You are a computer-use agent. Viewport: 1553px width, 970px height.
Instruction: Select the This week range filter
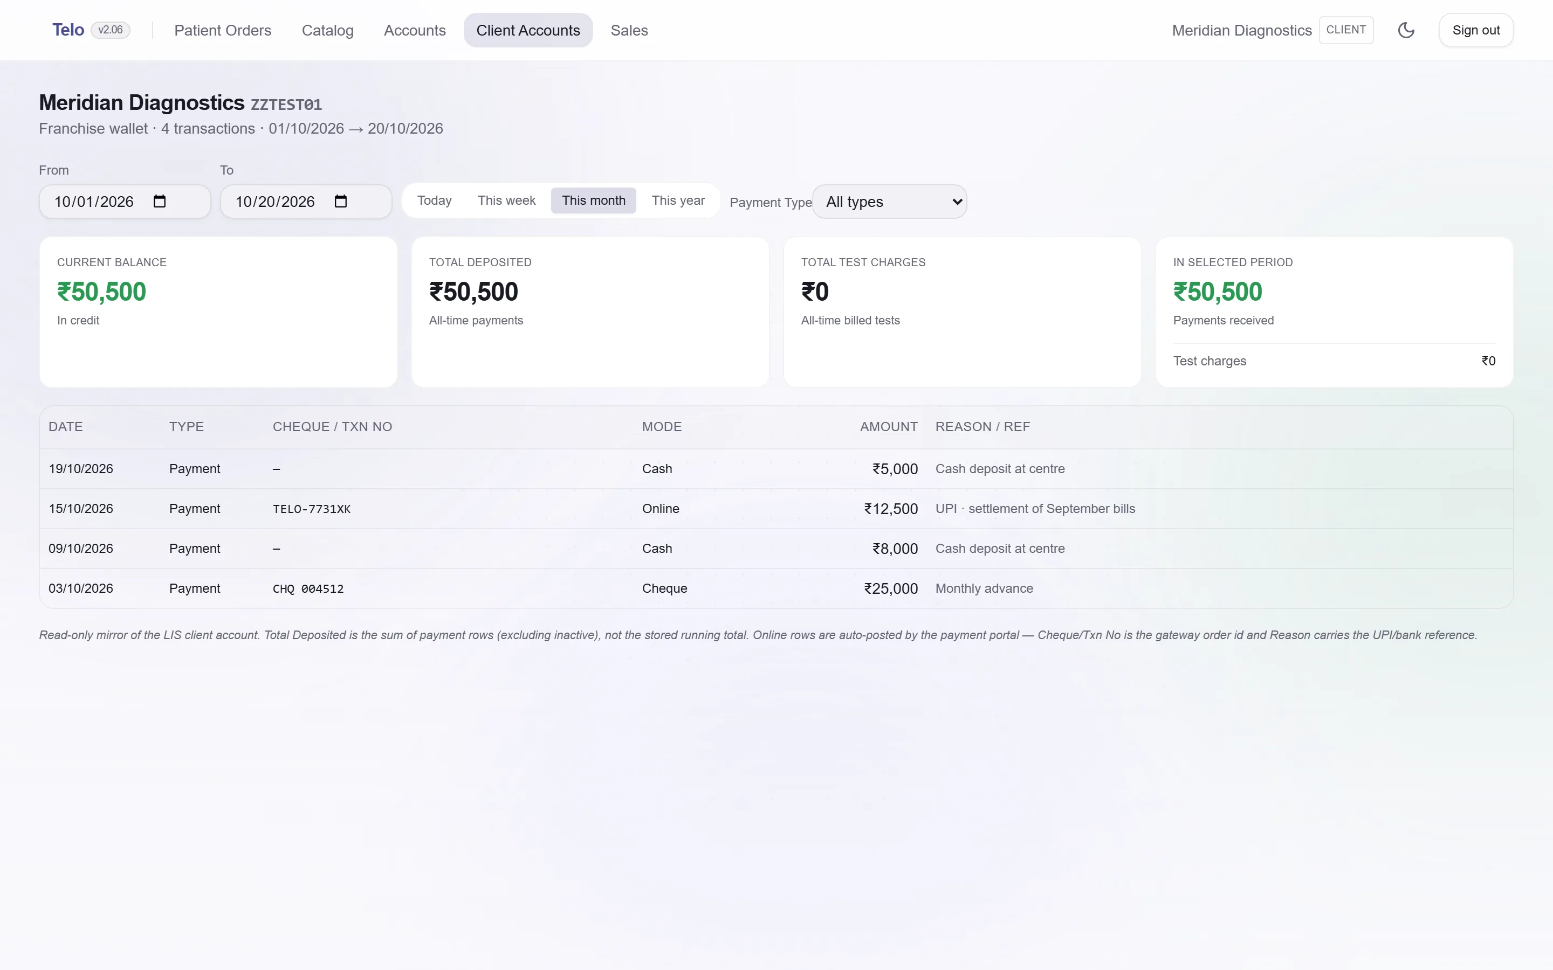point(506,201)
